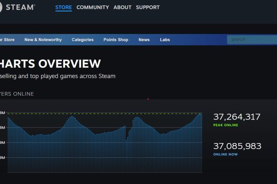Screen dimensions: 277x184
Task: Open the SUPPORT page
Action: click(x=148, y=7)
